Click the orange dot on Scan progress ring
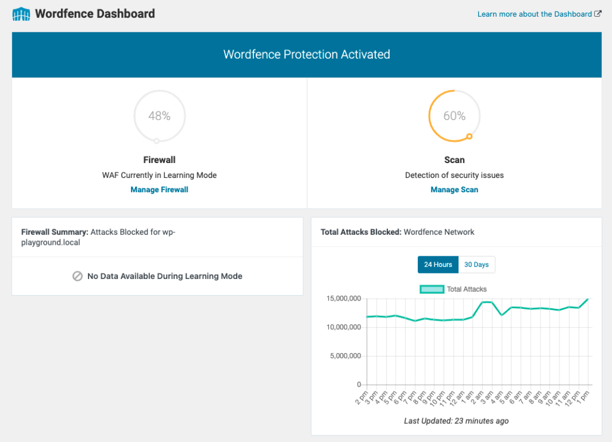Image resolution: width=612 pixels, height=442 pixels. pos(469,137)
